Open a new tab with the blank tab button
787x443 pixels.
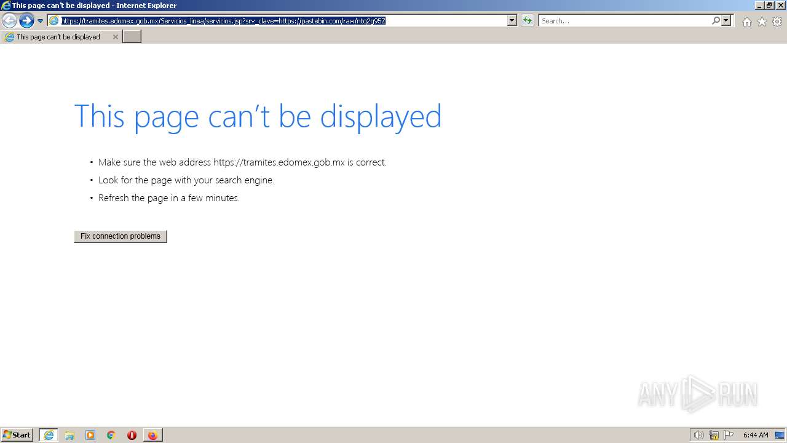pyautogui.click(x=132, y=37)
